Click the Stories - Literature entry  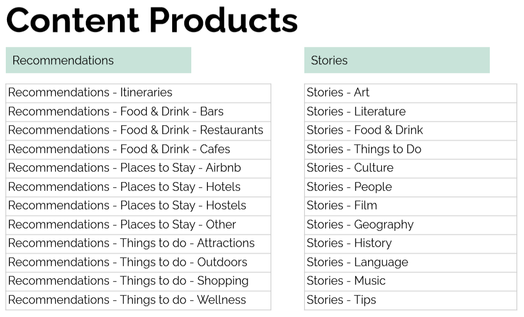coord(410,112)
